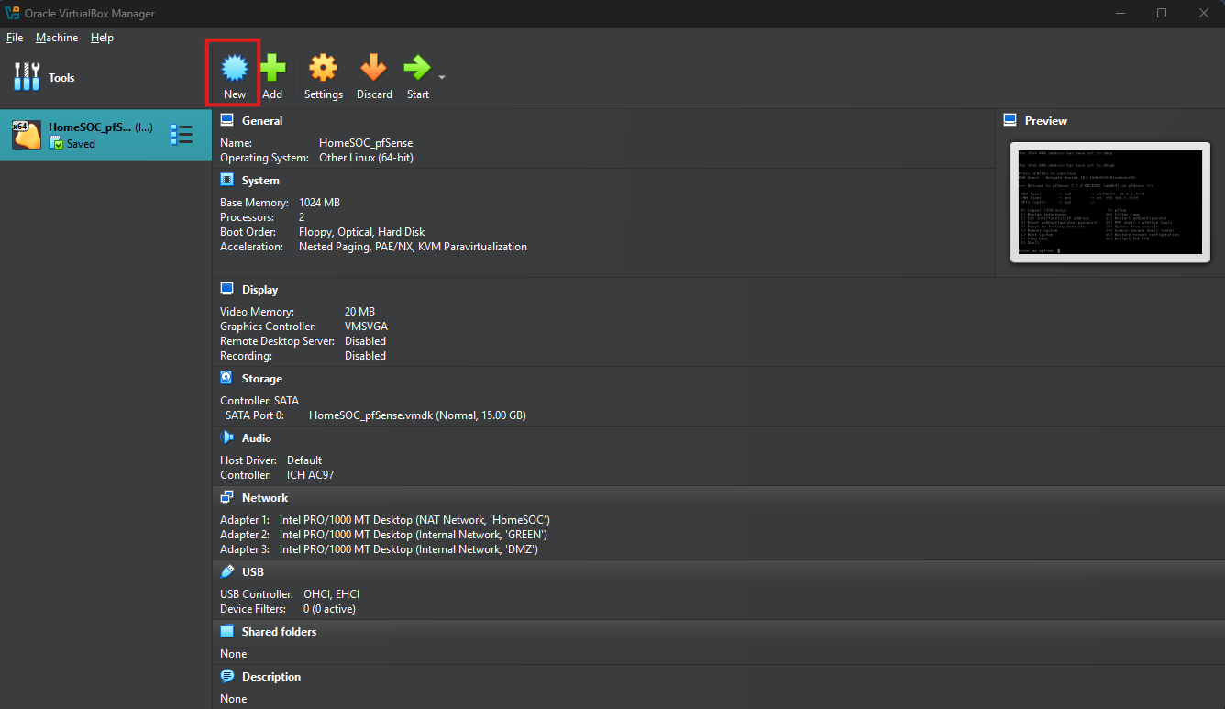Open the Help menu
The width and height of the screenshot is (1225, 709).
coord(102,38)
